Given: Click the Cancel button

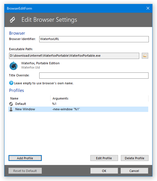Looking at the screenshot, I should (134, 171).
